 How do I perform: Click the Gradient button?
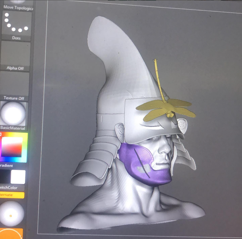coord(6,165)
